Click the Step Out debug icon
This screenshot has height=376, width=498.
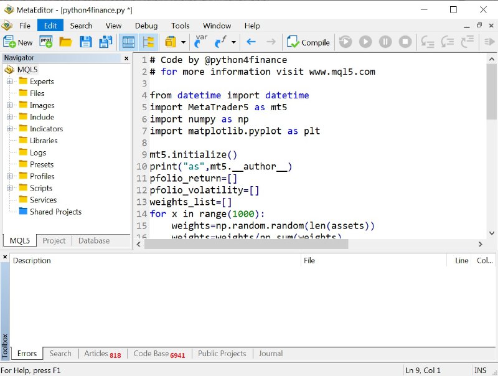467,42
